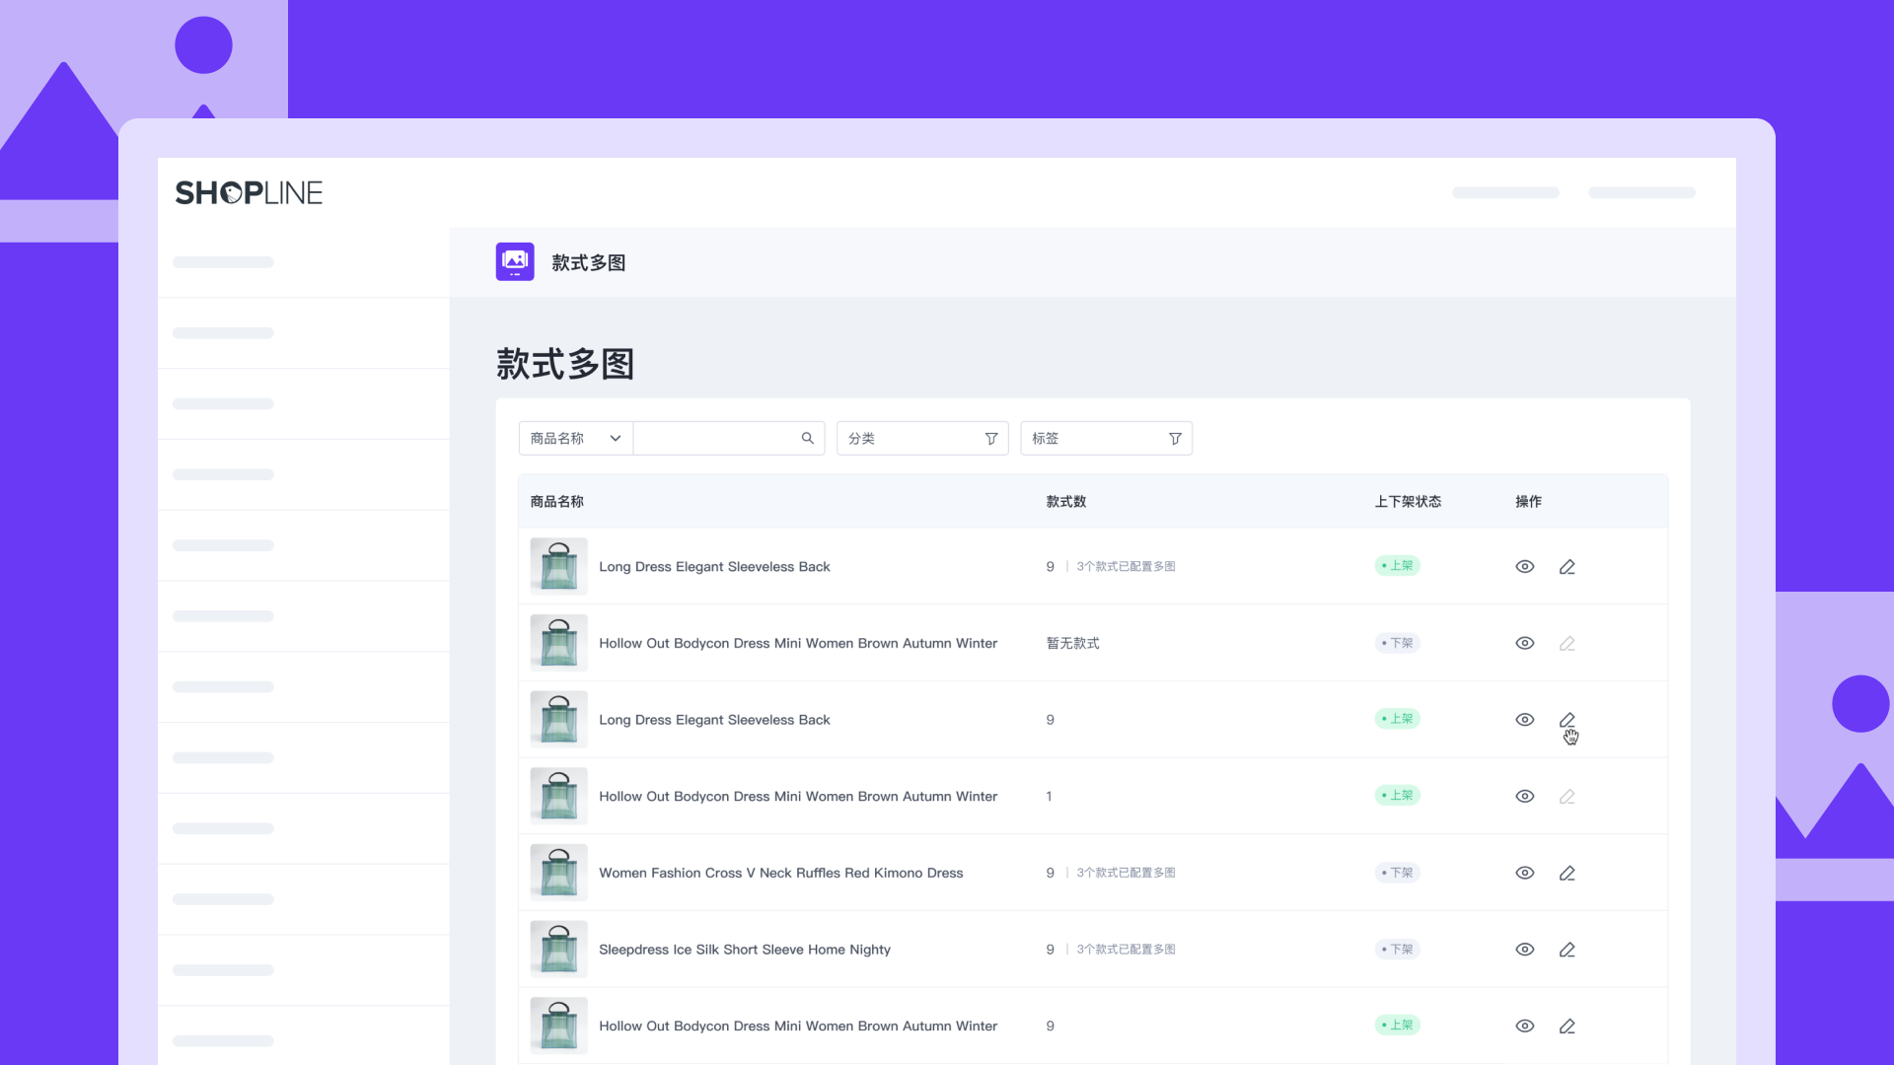The height and width of the screenshot is (1065, 1894).
Task: View Women Fashion Kimono Dress via eye icon
Action: [1524, 873]
